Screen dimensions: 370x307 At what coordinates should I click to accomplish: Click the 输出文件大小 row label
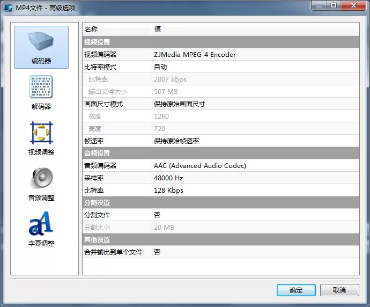108,92
